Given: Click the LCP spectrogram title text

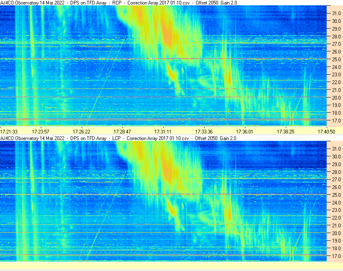Looking at the screenshot, I should tap(118, 138).
